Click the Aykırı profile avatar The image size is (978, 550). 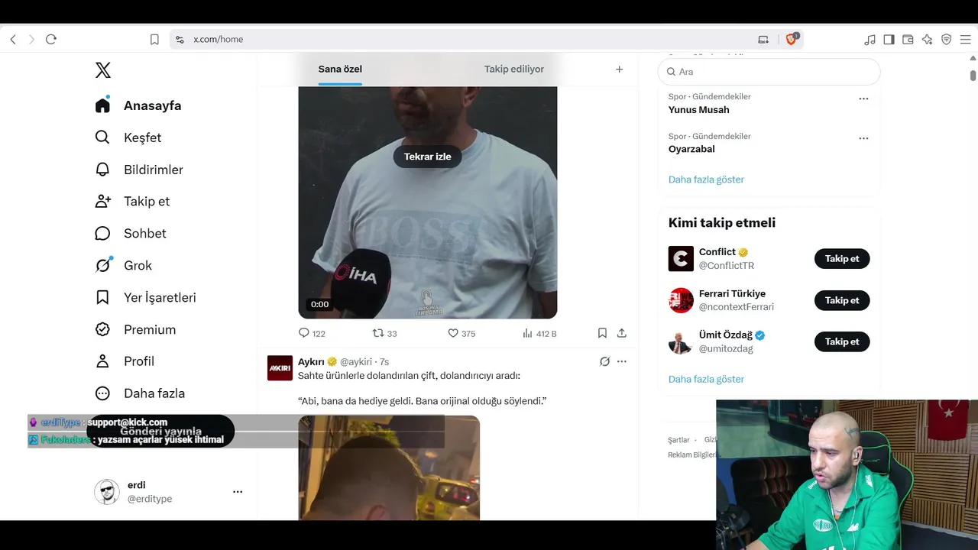pyautogui.click(x=280, y=367)
